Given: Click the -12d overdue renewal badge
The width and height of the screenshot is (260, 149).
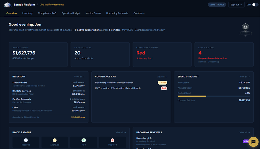Looking at the screenshot, I should tap(246, 141).
